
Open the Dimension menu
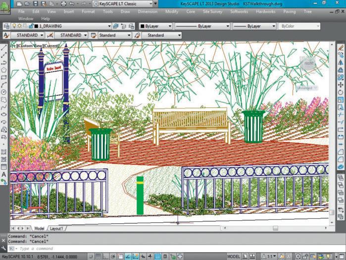point(148,11)
